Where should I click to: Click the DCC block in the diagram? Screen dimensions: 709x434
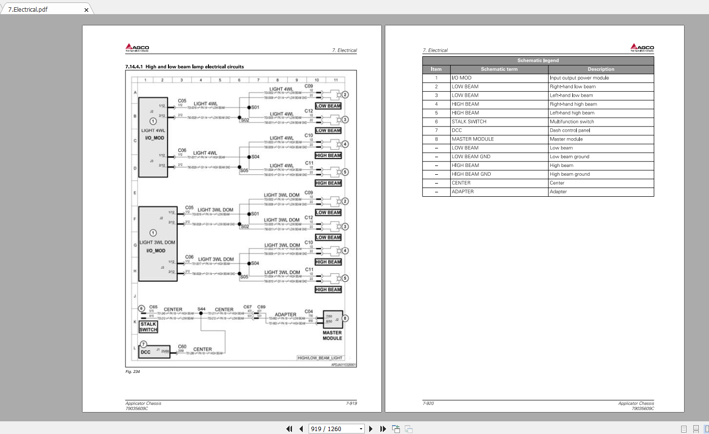tap(154, 351)
